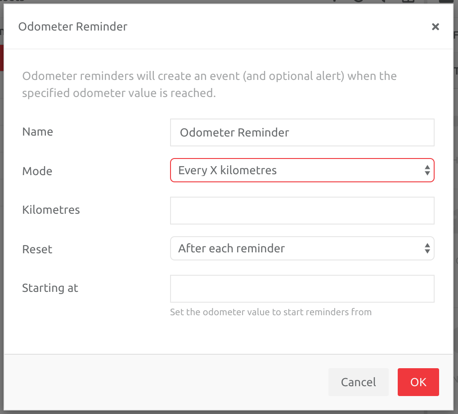458x414 pixels.
Task: Click the Cancel button
Action: click(358, 382)
